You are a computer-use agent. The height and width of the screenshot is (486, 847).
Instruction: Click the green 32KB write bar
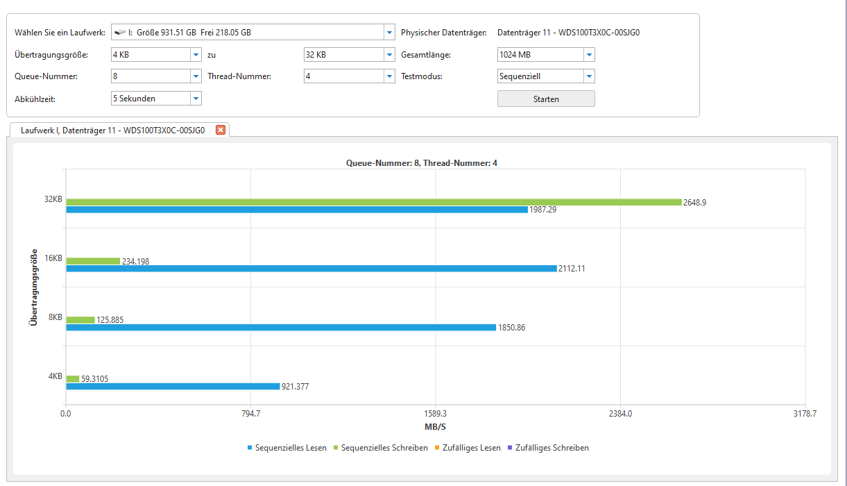[x=373, y=202]
